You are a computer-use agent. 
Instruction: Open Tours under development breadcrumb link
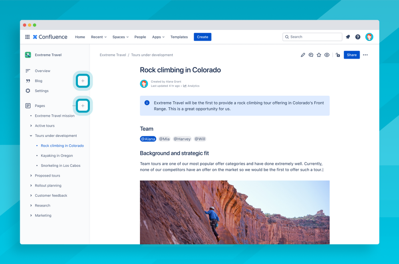click(x=152, y=55)
